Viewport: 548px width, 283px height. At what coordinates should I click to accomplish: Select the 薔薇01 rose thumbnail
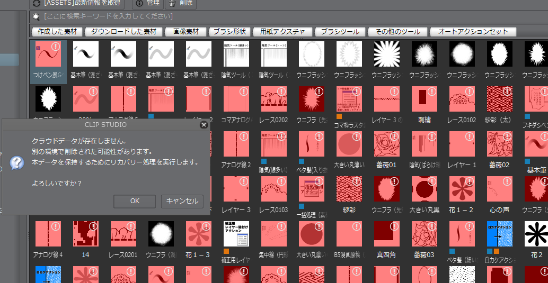[387, 144]
